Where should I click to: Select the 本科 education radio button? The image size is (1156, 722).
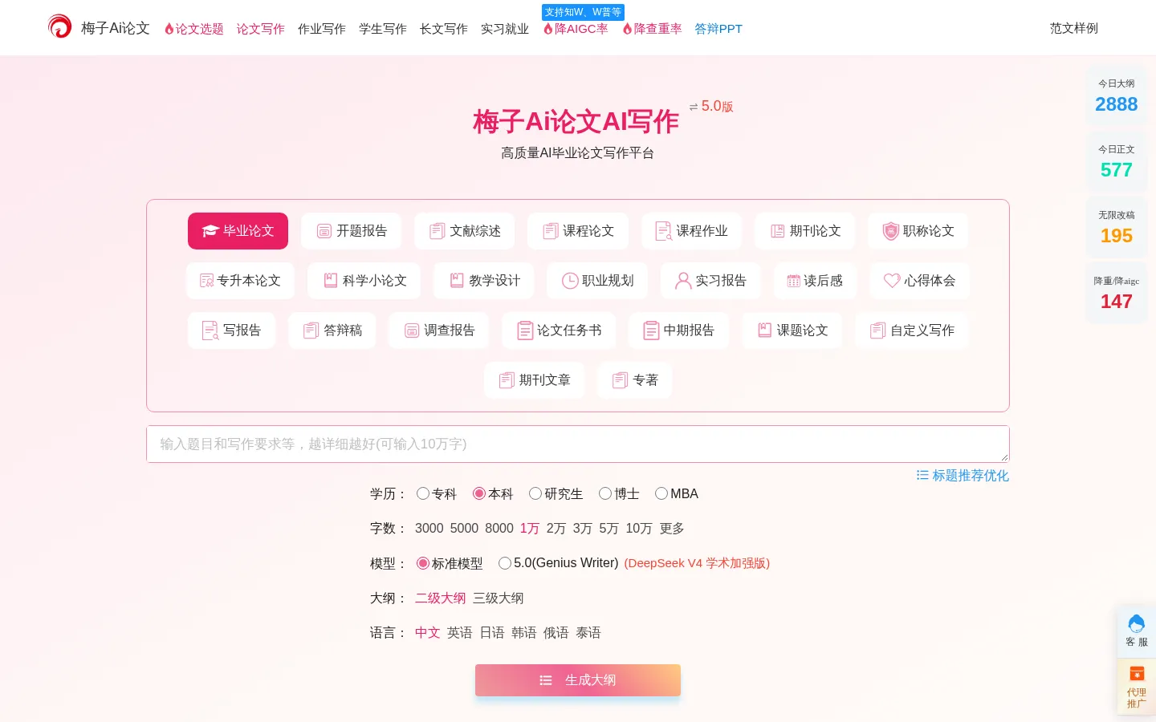479,493
